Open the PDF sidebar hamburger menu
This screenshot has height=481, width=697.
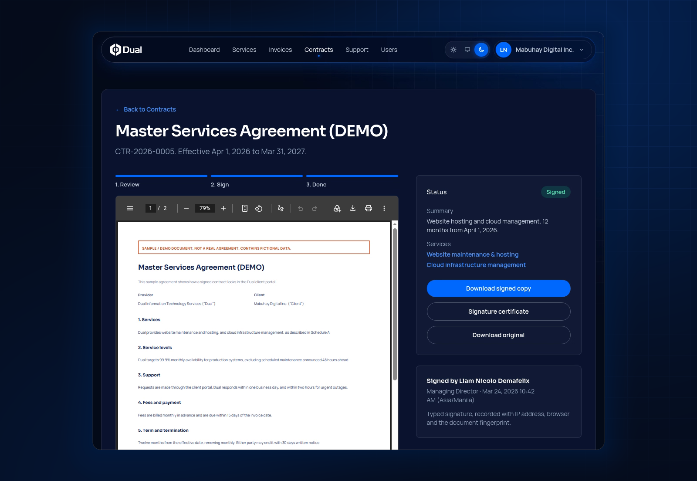point(130,208)
